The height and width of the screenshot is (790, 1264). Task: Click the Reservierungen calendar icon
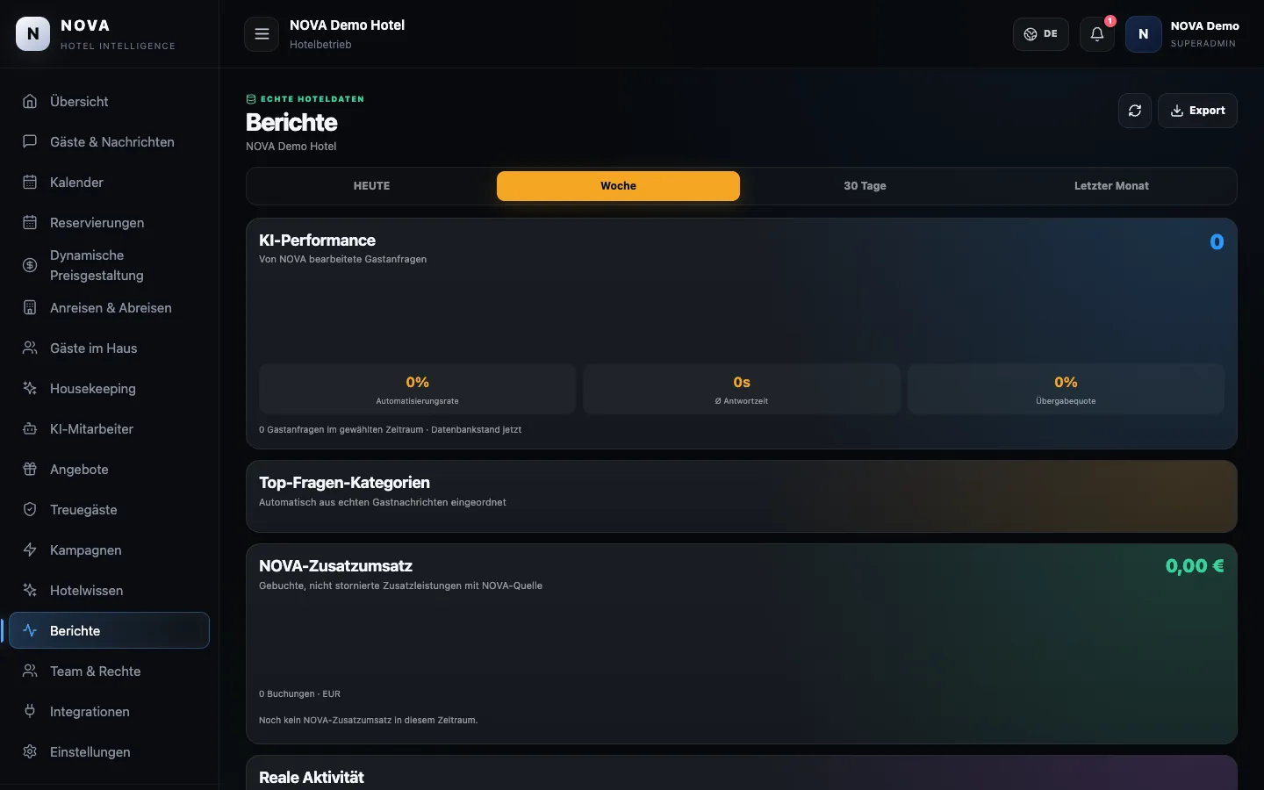[x=30, y=223]
